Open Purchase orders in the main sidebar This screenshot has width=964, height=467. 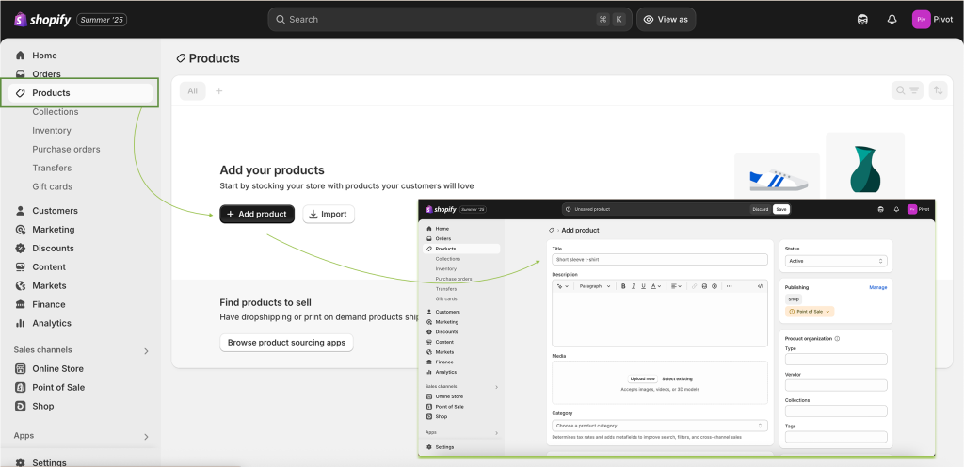coord(67,150)
